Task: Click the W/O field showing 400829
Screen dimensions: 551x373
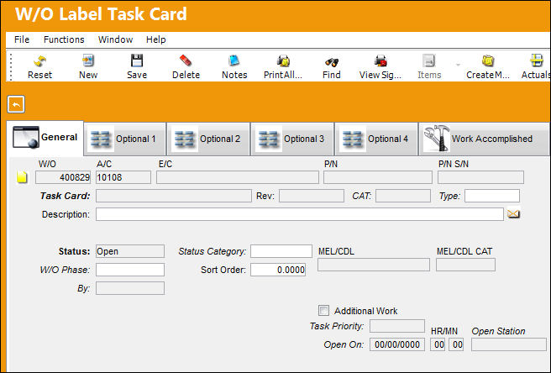Action: point(63,177)
